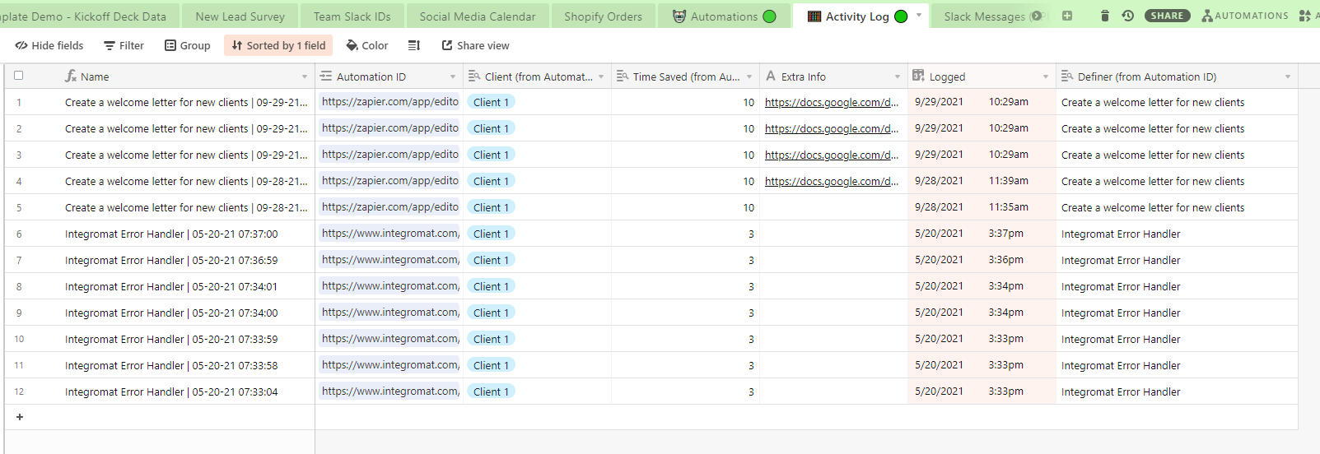Open the Social Media Calendar tab
1320x454 pixels.
(x=477, y=16)
